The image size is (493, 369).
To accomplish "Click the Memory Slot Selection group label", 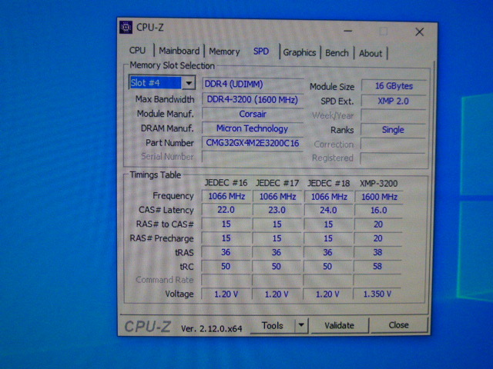I will (x=172, y=65).
